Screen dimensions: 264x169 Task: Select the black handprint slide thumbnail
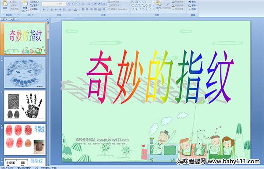(25, 106)
